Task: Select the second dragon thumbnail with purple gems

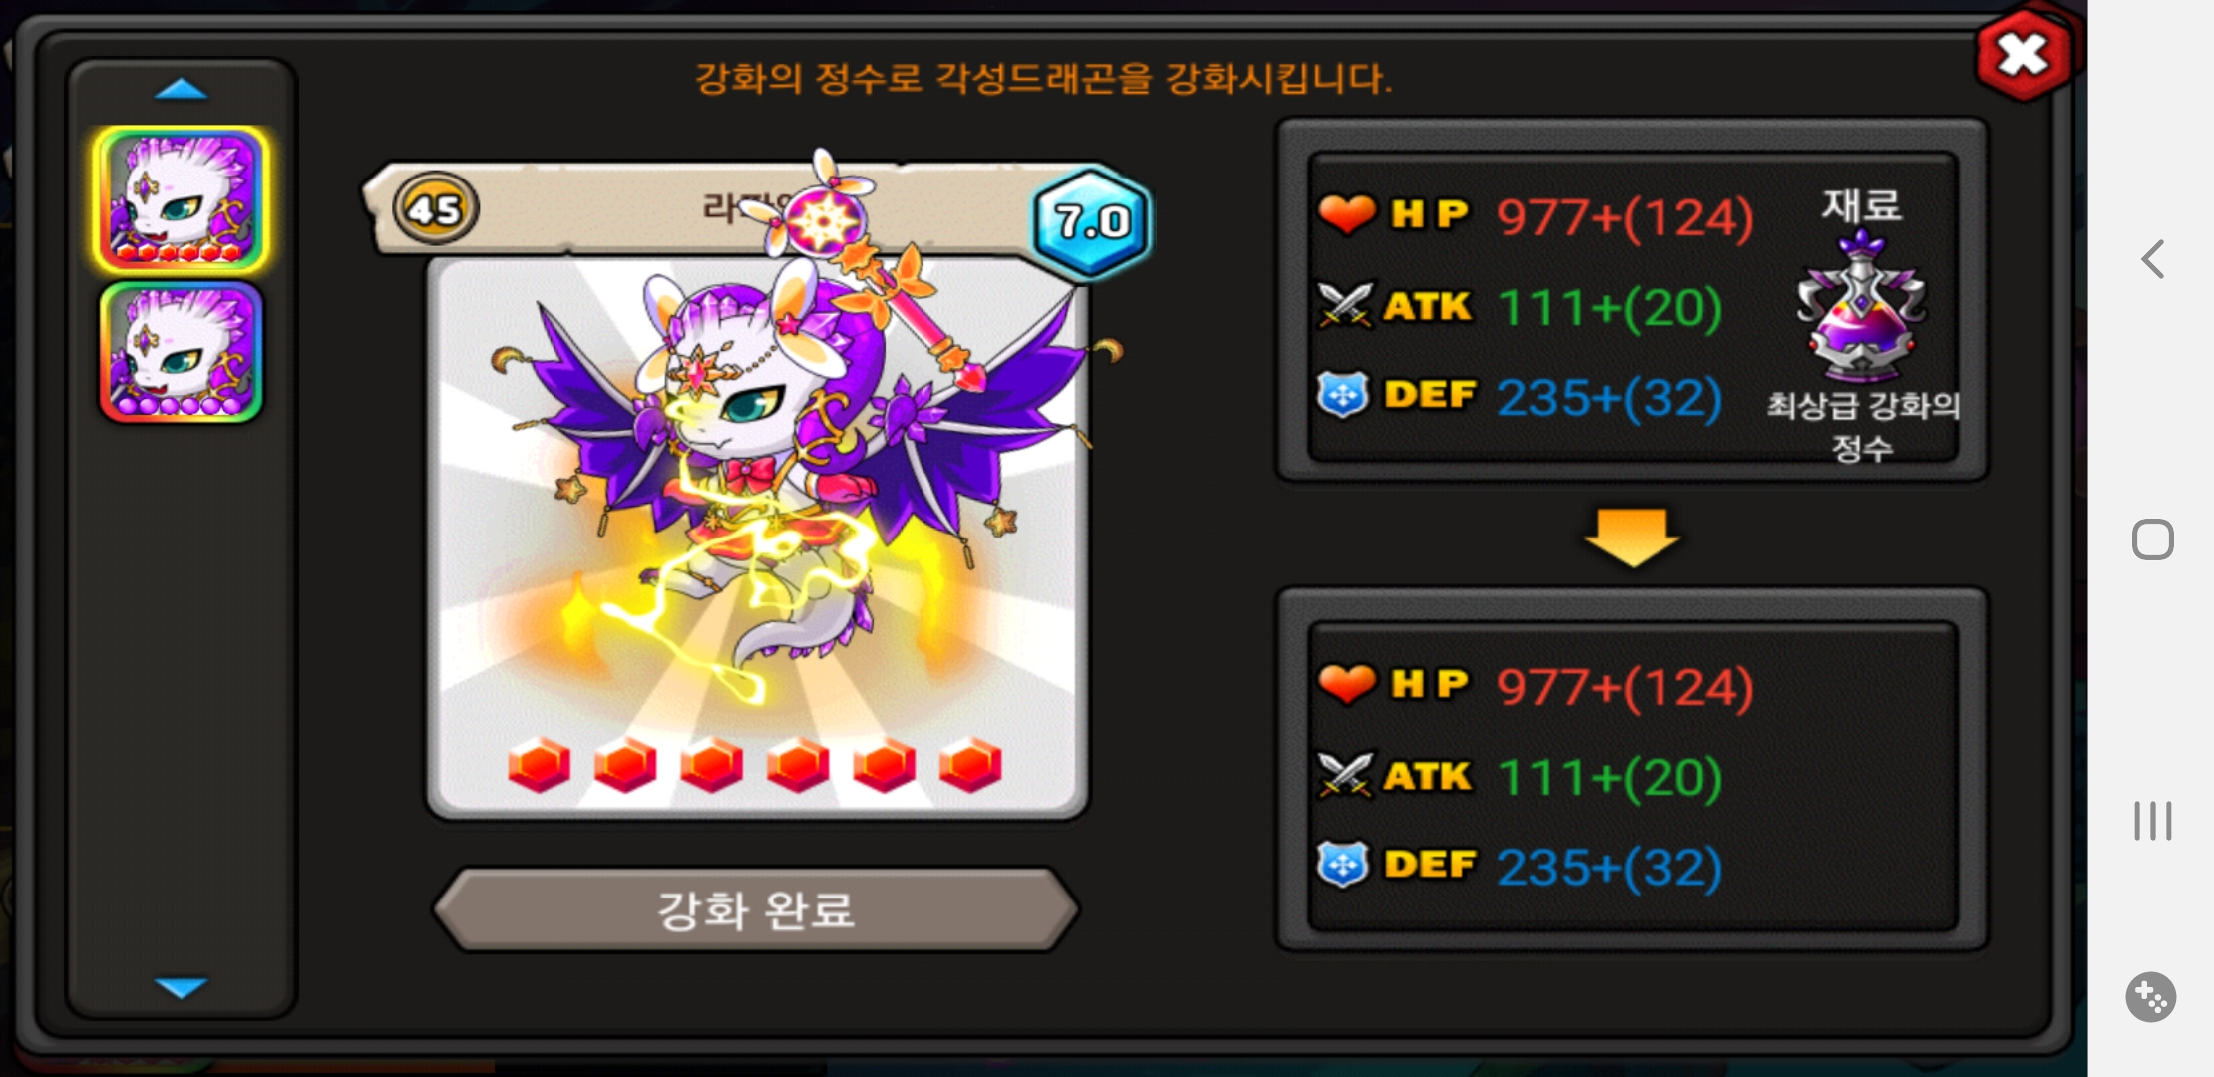Action: 181,353
